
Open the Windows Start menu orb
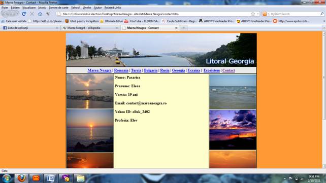[7, 178]
